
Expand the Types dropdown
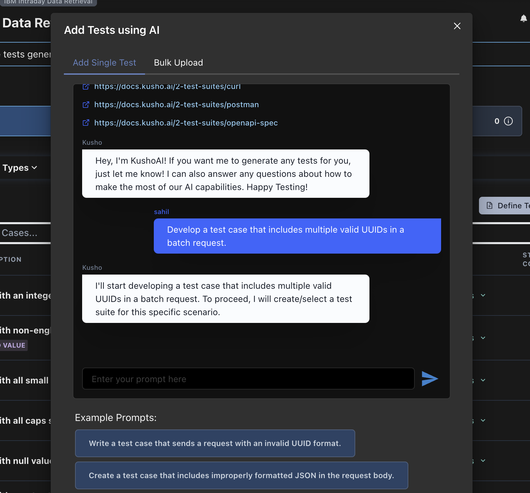[20, 168]
